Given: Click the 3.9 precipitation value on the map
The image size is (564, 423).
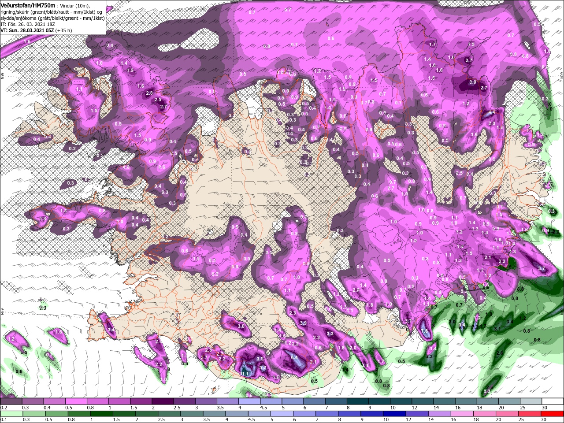Looking at the screenshot, I should (303, 323).
